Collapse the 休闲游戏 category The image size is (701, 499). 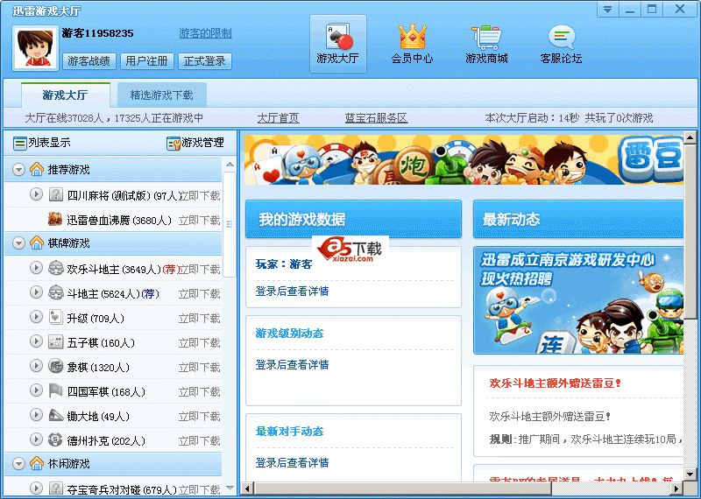tap(18, 464)
